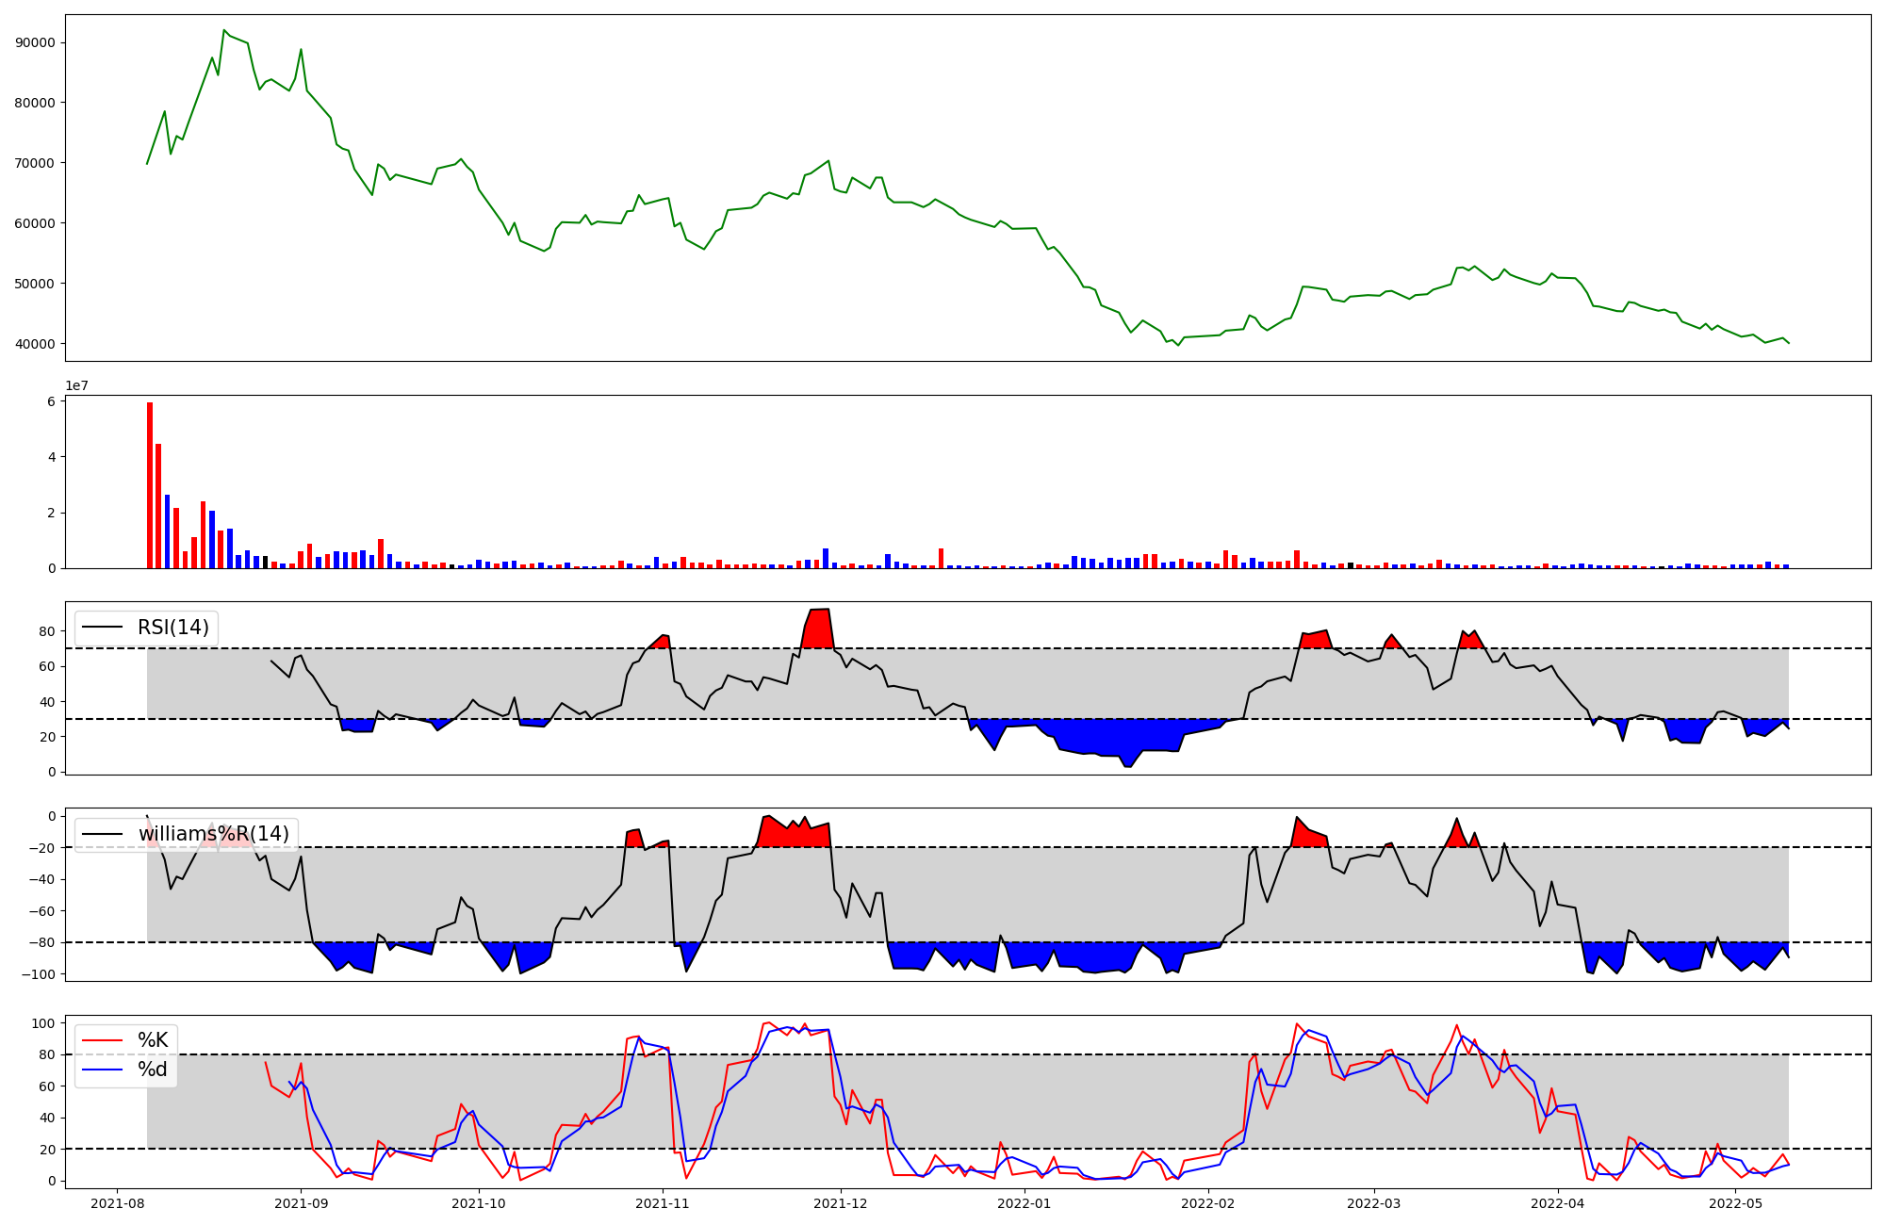
Task: Click the 1e7 volume scale label
Action: [x=77, y=385]
